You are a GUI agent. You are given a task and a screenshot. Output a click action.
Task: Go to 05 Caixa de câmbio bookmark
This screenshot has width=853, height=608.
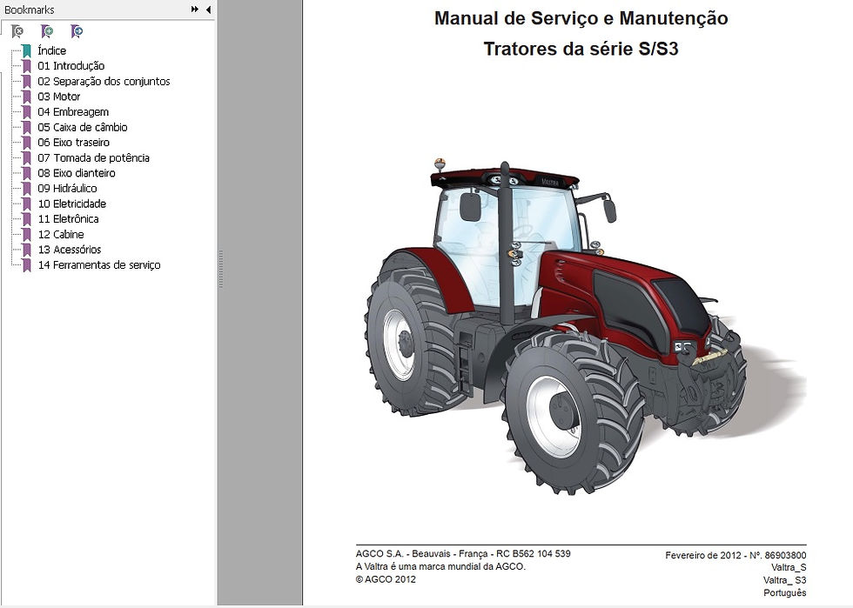coord(82,127)
